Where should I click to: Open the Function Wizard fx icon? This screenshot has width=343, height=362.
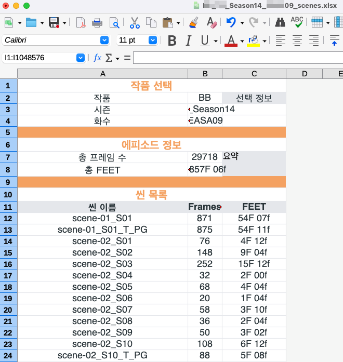click(x=98, y=58)
